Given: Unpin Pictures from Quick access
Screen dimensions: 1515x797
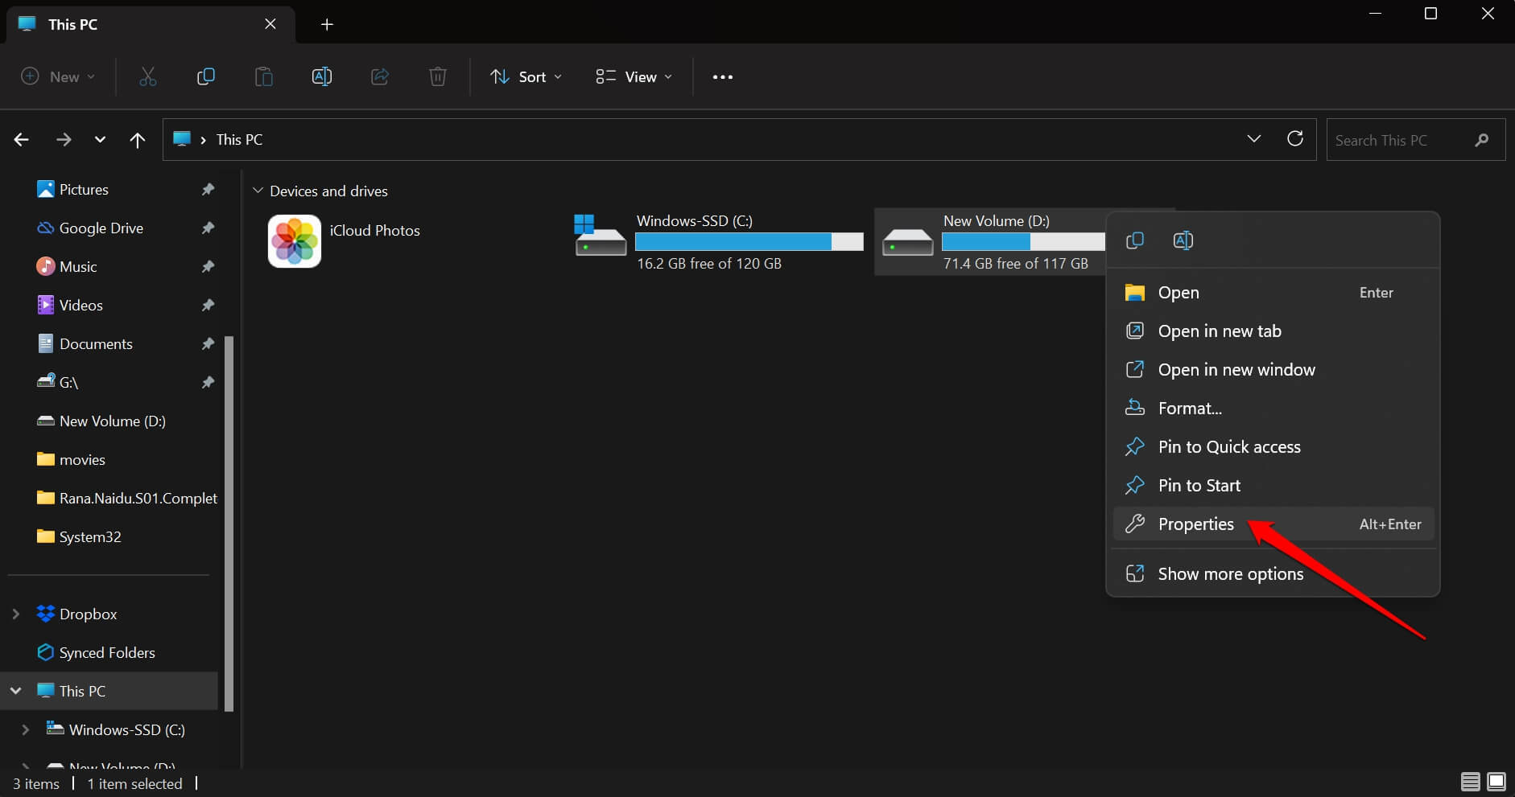Looking at the screenshot, I should (208, 190).
